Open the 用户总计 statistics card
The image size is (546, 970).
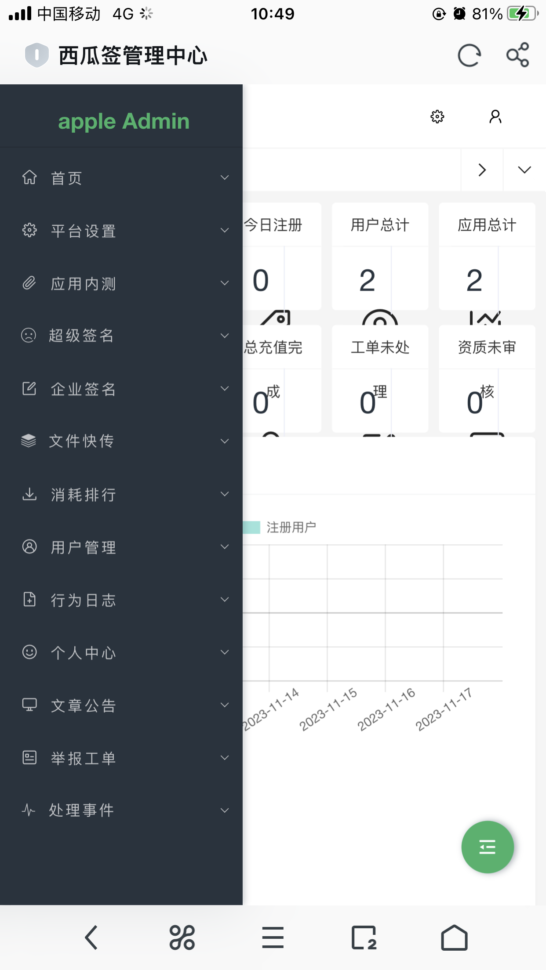click(x=380, y=256)
